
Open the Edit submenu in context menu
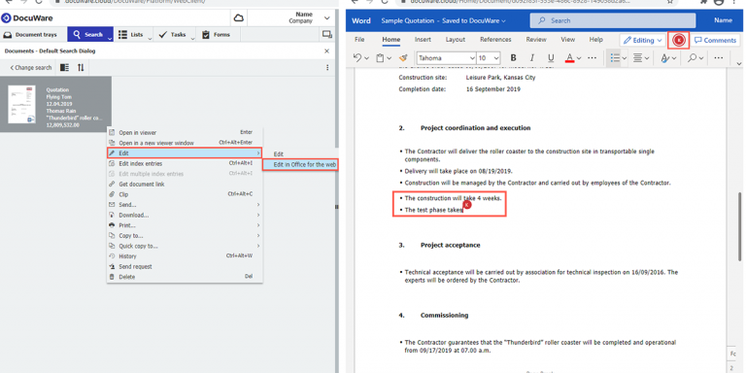tap(185, 153)
